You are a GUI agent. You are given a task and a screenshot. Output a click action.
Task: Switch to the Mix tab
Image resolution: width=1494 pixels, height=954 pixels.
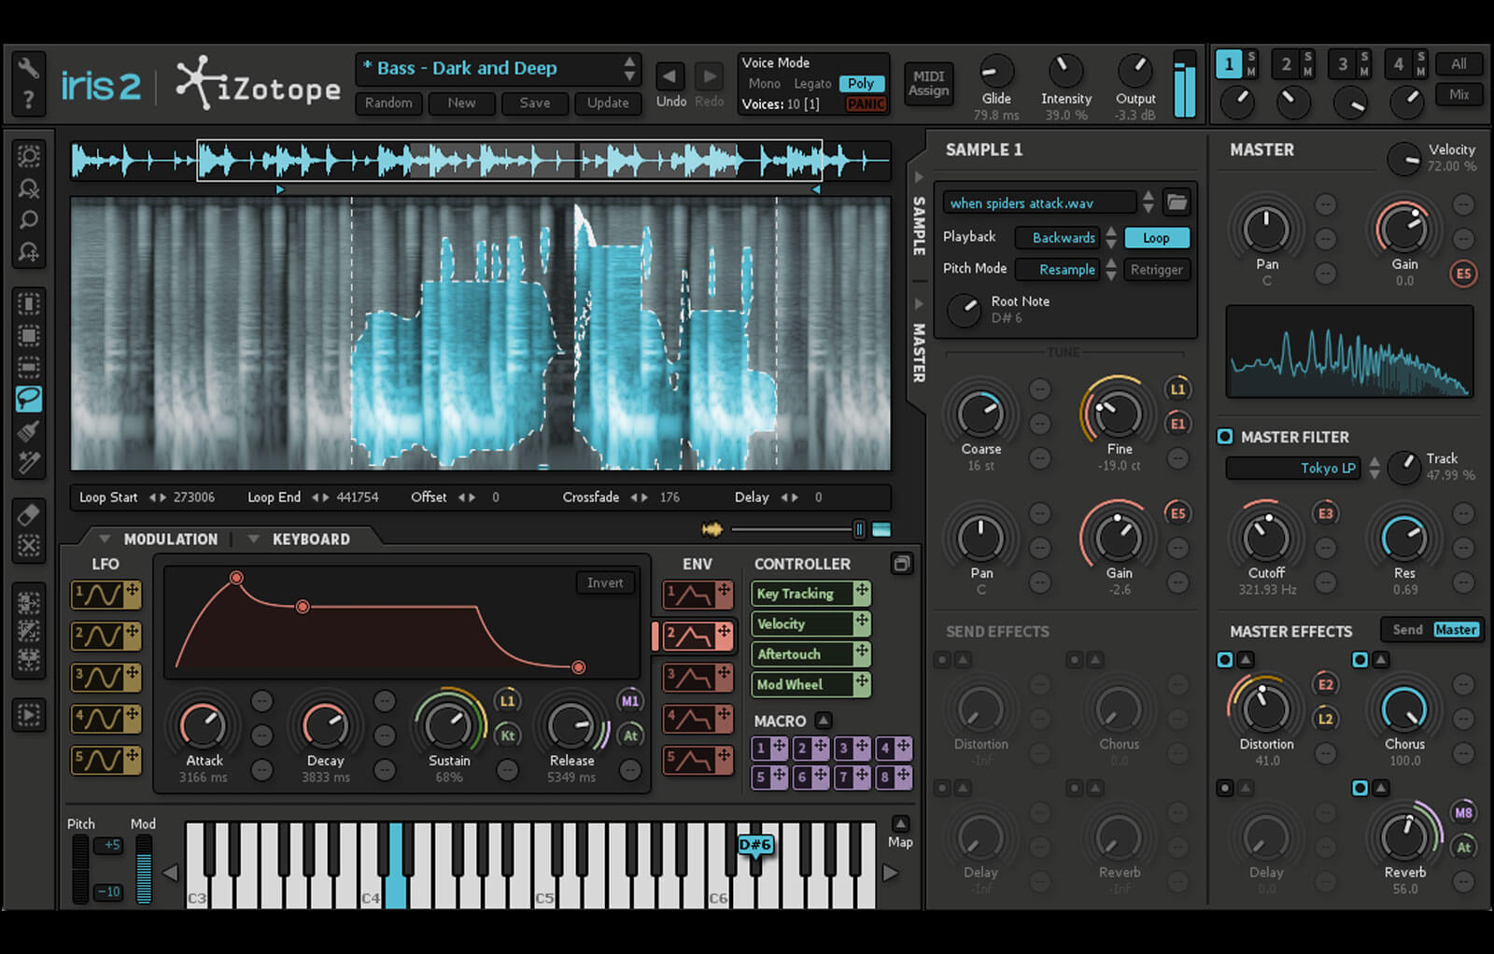[x=1459, y=94]
